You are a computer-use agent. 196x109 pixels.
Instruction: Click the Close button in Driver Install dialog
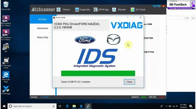point(129,82)
